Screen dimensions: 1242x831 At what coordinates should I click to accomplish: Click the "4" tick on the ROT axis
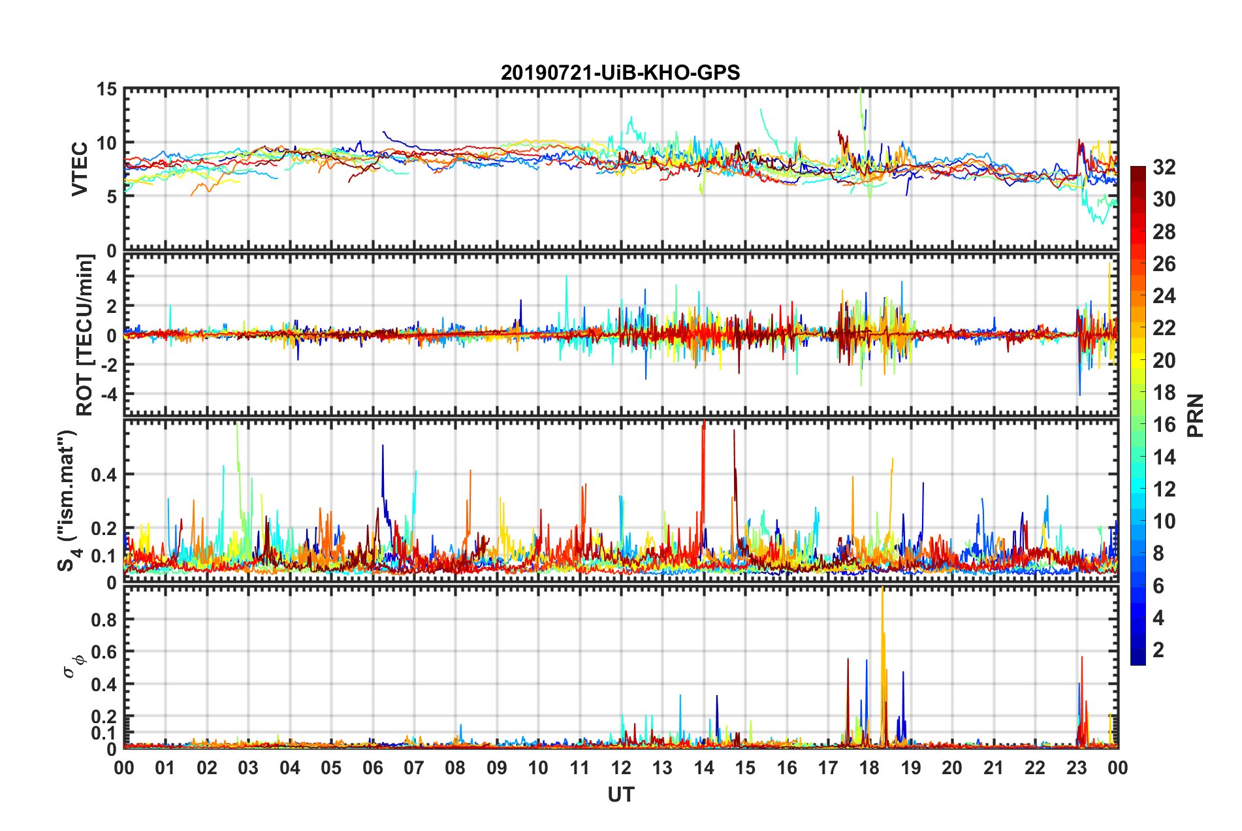point(112,277)
